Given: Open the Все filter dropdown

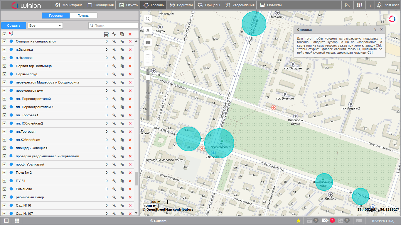Looking at the screenshot, I should point(45,25).
